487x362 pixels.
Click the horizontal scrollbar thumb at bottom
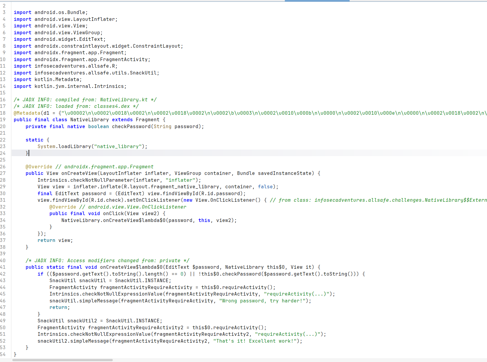pos(63,360)
